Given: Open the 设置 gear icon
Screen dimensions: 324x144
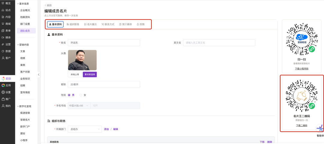Looking at the screenshot, I should point(3,92).
